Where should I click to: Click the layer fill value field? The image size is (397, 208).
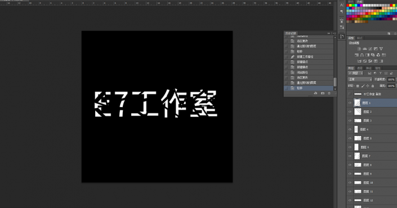tap(391, 86)
